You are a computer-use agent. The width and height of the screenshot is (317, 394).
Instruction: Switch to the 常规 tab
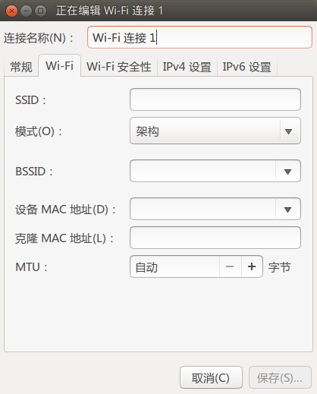click(21, 67)
